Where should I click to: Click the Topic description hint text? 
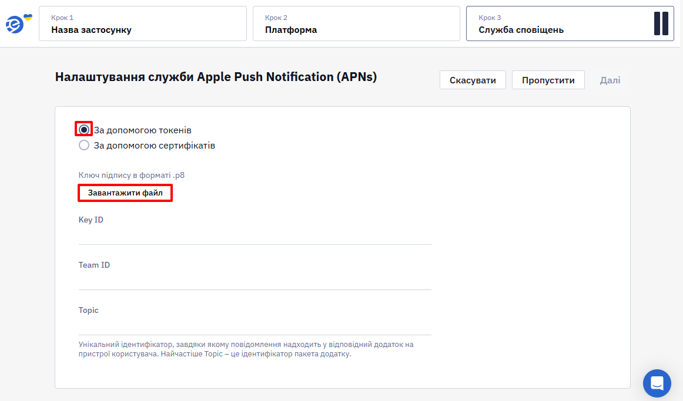tap(246, 349)
